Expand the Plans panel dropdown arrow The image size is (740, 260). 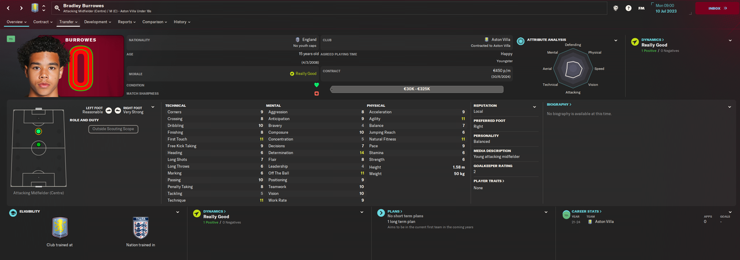click(546, 212)
